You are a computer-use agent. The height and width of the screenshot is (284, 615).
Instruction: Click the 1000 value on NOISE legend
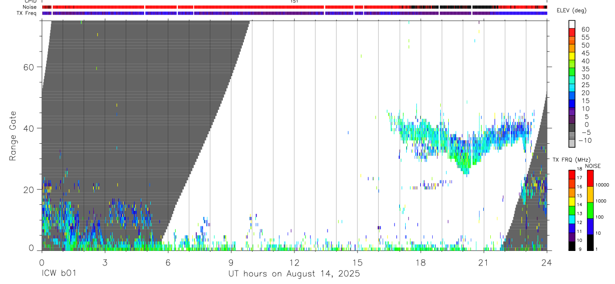click(x=601, y=201)
